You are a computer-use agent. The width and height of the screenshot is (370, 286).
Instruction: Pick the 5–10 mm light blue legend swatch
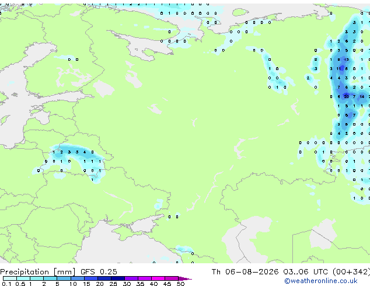tap(64, 278)
